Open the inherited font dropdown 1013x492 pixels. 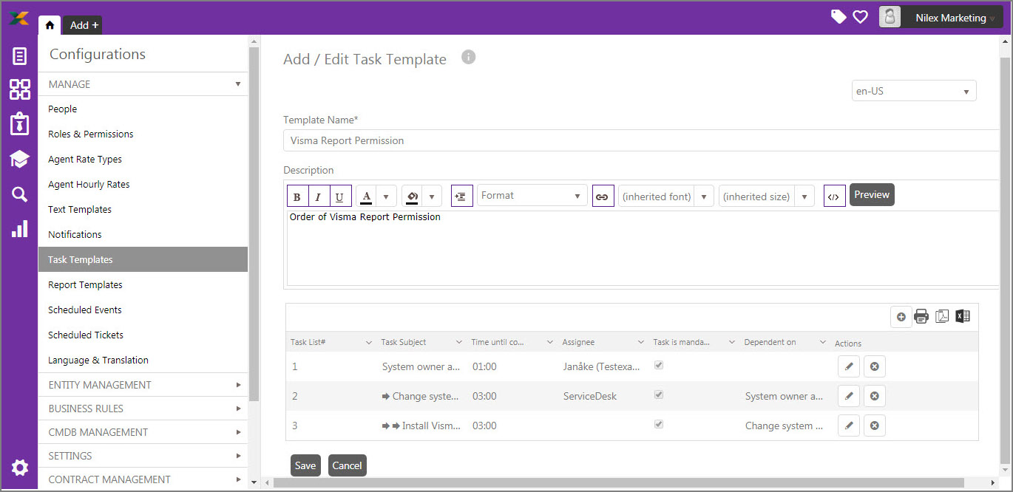click(666, 197)
